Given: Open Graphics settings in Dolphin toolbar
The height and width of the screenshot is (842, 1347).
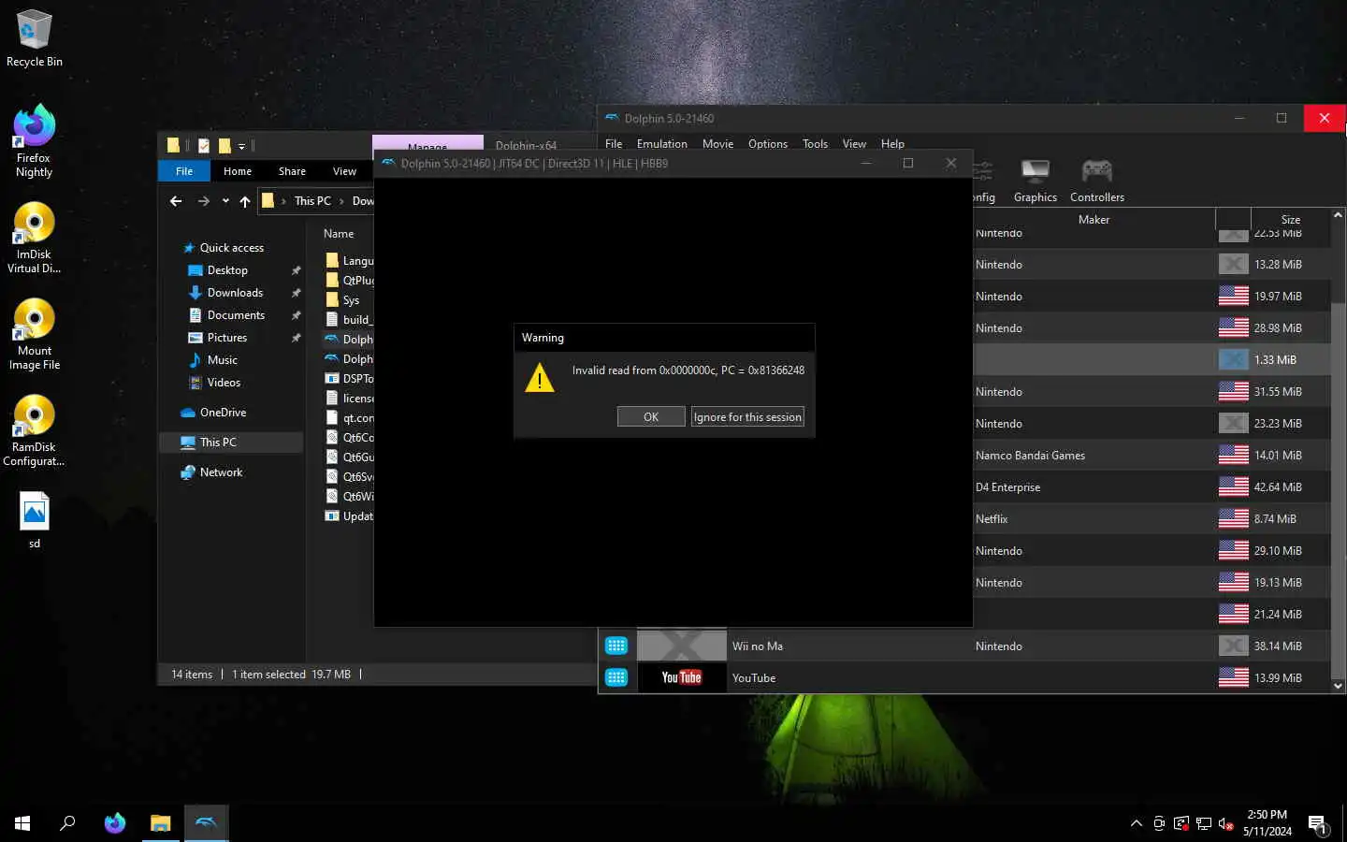Looking at the screenshot, I should pos(1036,181).
